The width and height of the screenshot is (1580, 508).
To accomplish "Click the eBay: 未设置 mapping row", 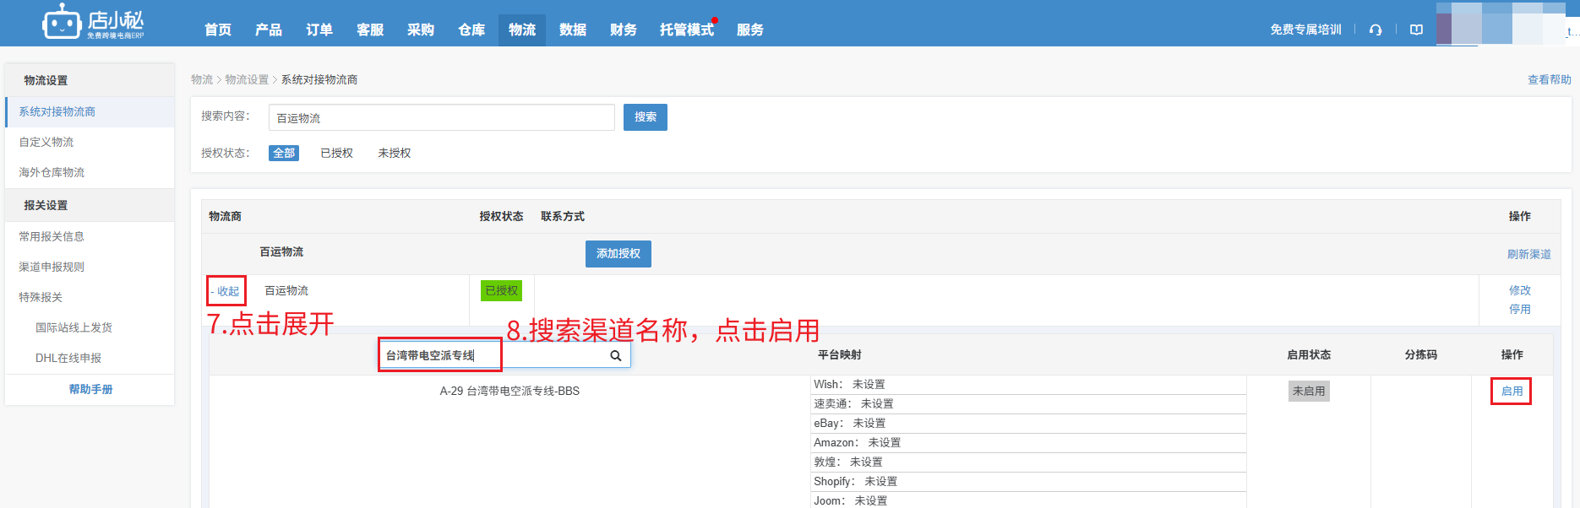I will tap(1028, 423).
